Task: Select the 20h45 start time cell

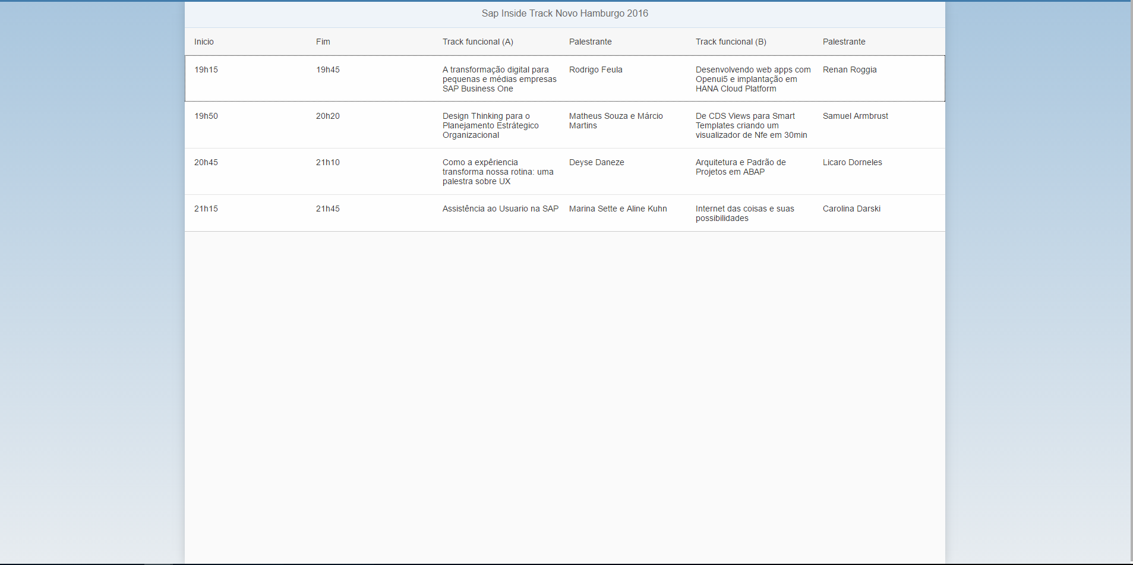Action: click(x=206, y=162)
